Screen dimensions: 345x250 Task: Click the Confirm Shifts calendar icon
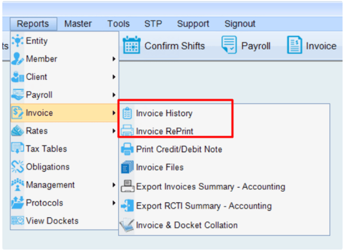(x=131, y=45)
